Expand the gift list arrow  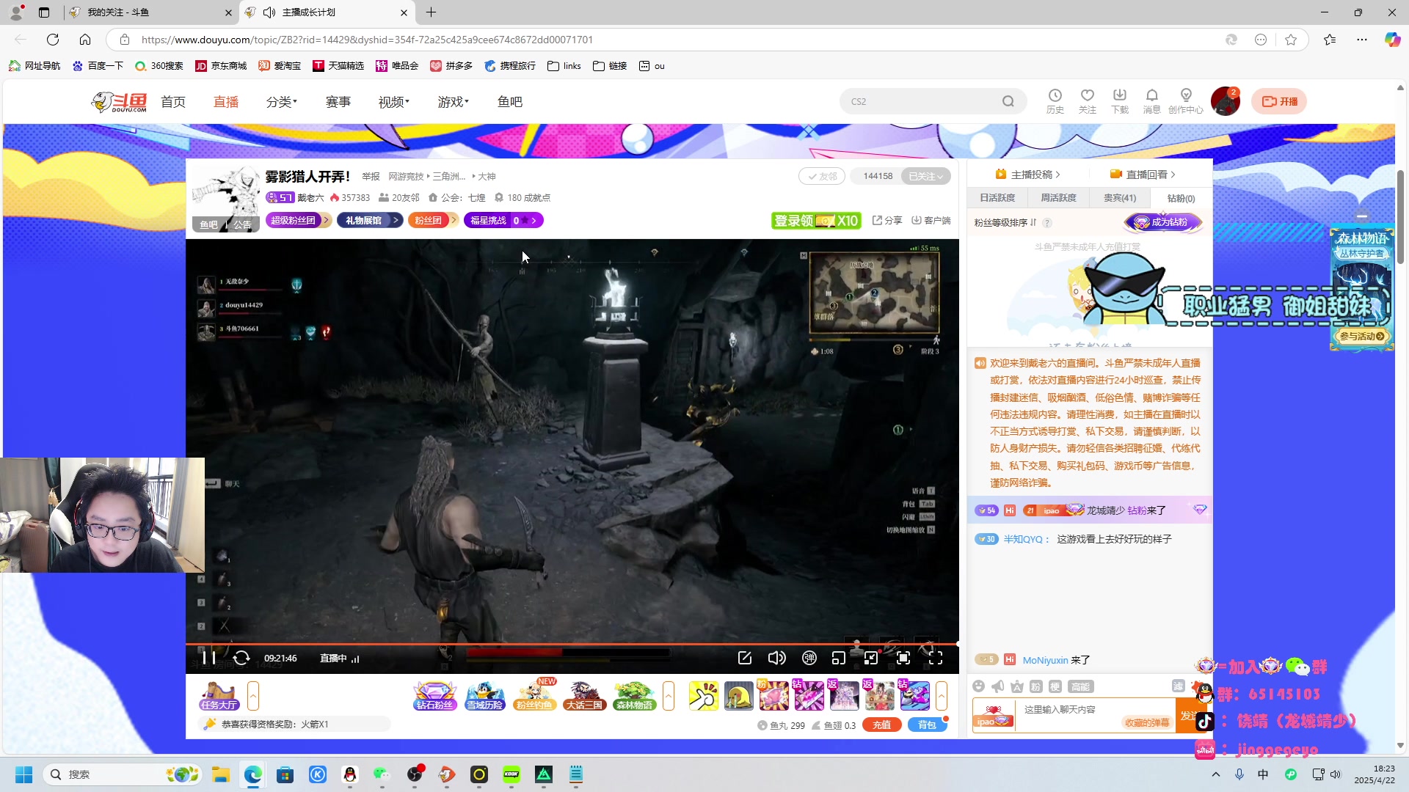click(942, 695)
